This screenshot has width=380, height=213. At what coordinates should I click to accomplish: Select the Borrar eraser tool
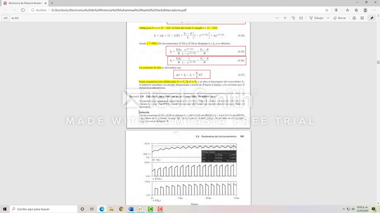(340, 18)
